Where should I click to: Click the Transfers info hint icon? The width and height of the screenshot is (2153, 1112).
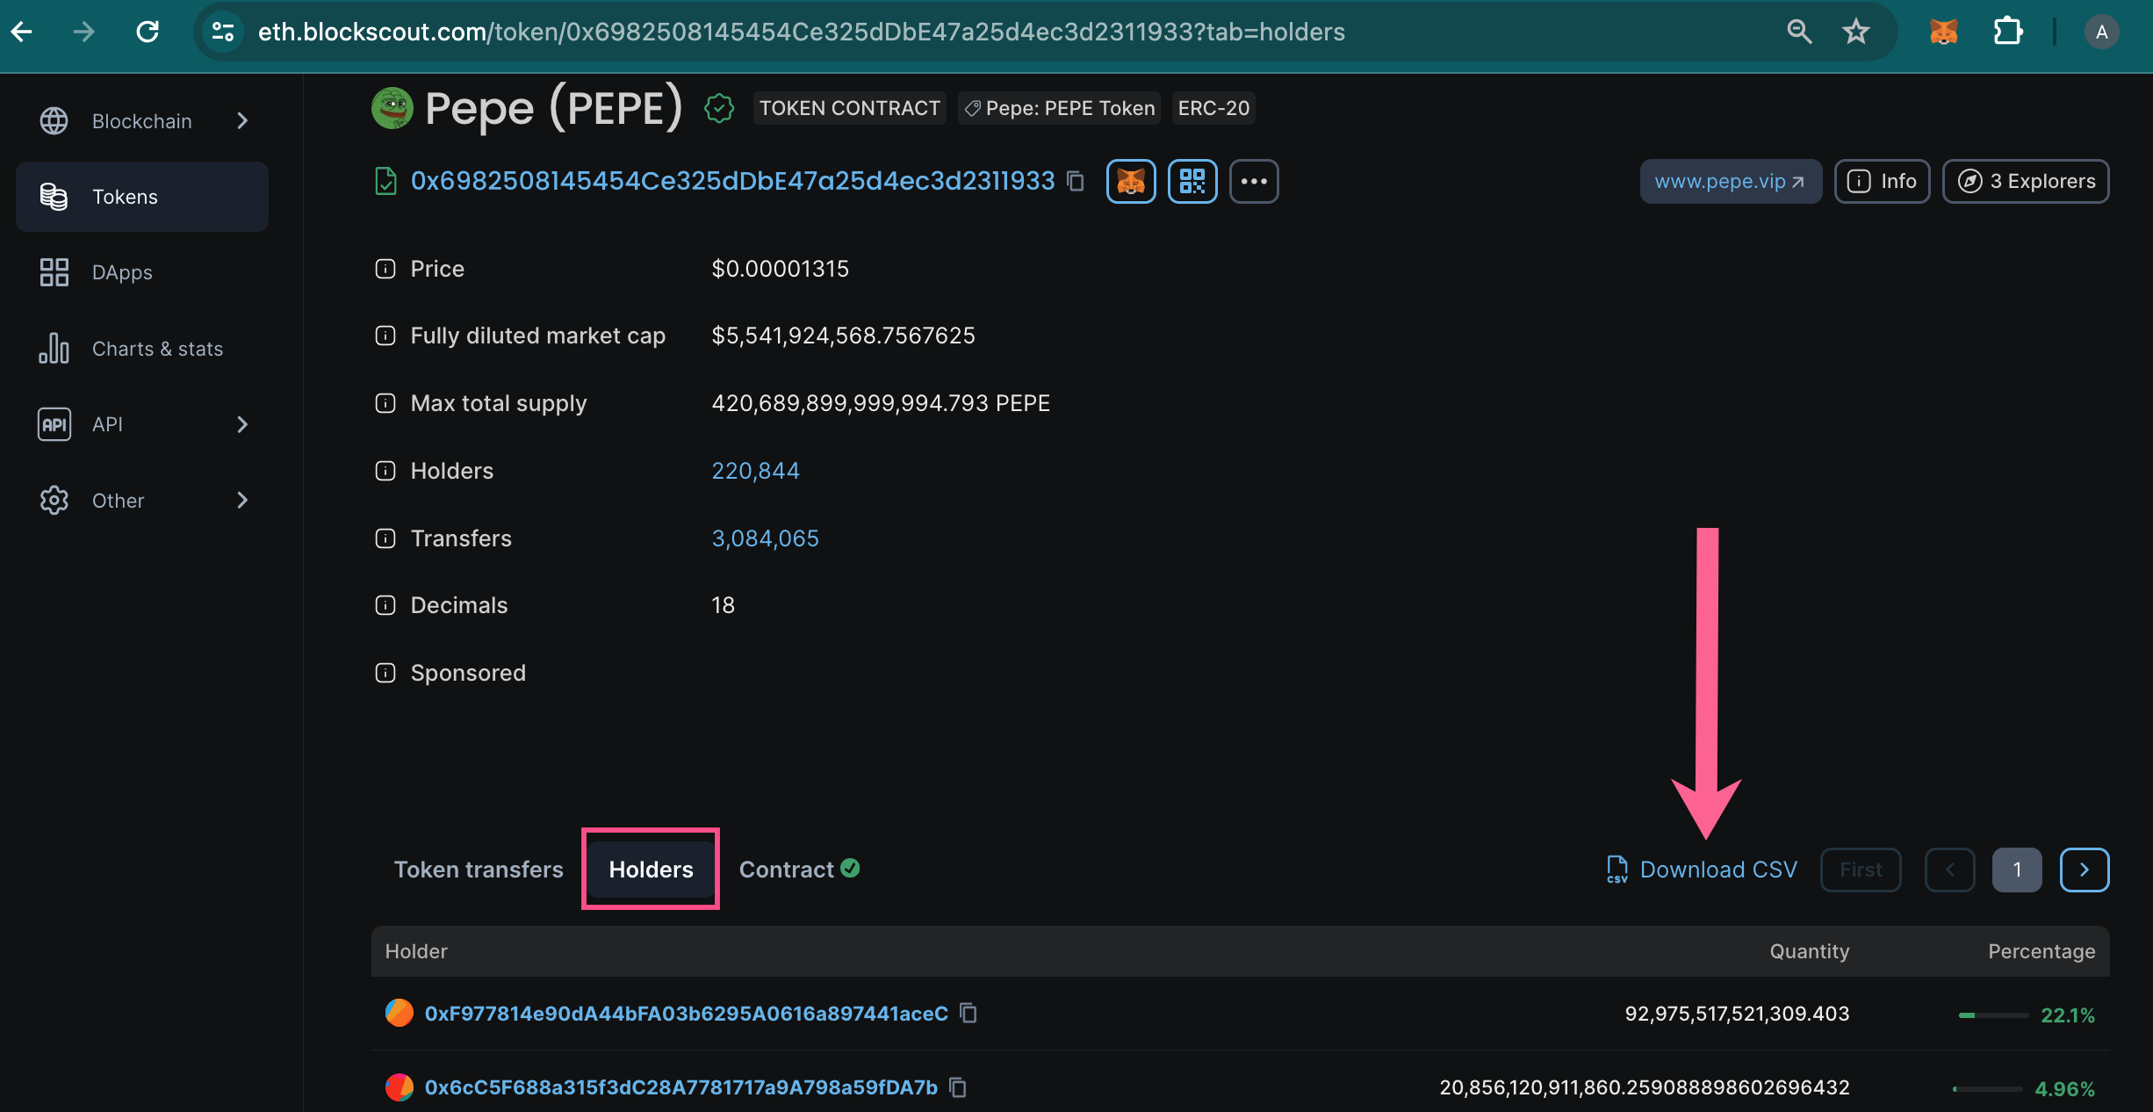point(385,538)
